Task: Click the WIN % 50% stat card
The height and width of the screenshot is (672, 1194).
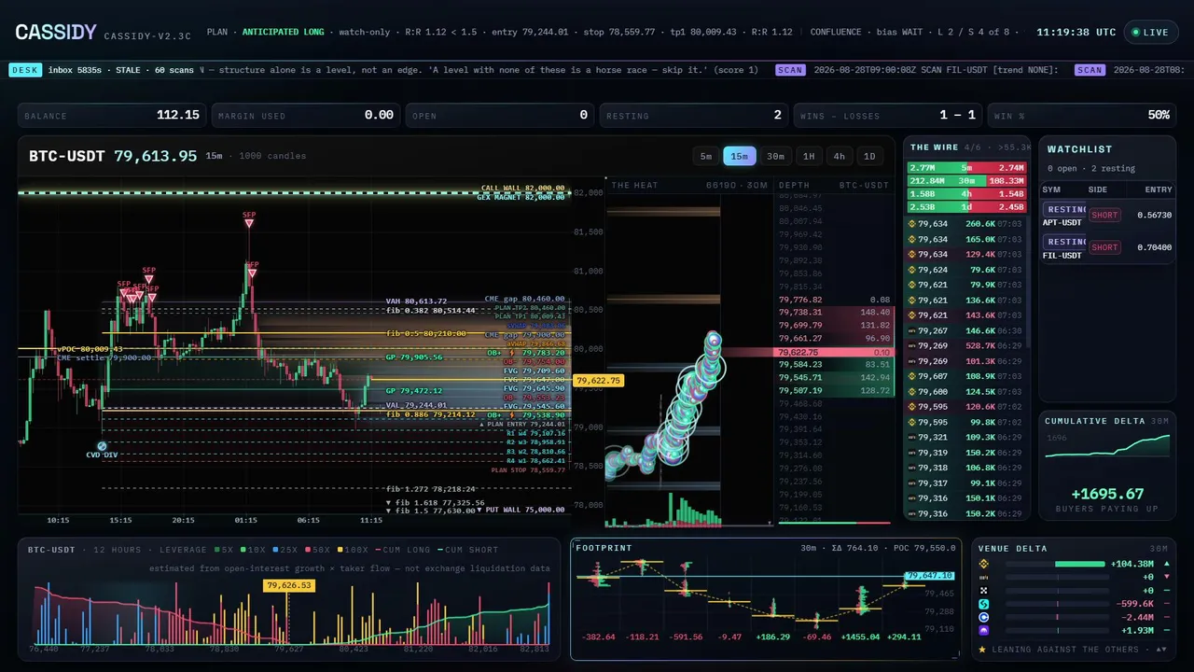Action: click(x=1082, y=115)
